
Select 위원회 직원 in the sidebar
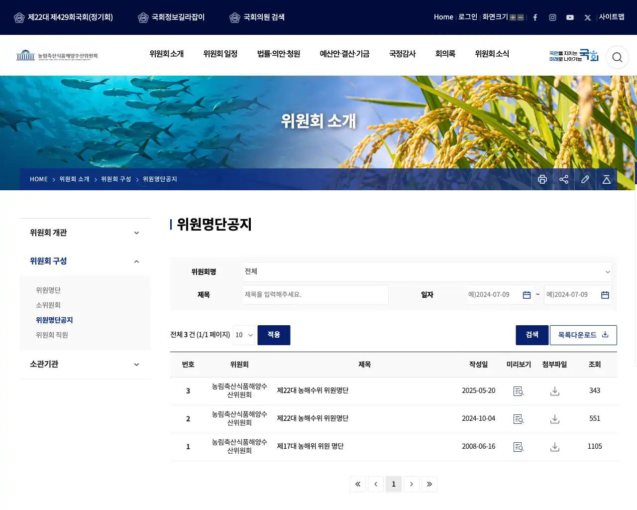[52, 335]
